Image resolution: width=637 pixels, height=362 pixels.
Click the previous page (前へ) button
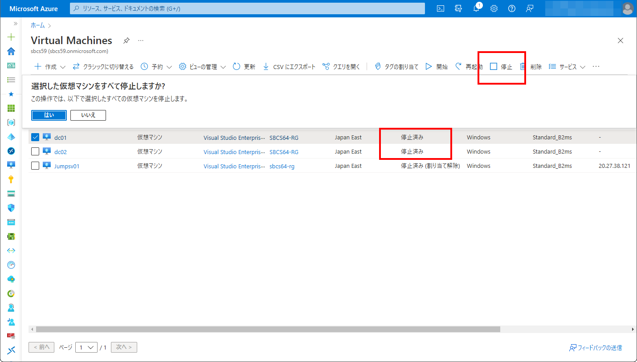click(x=42, y=347)
